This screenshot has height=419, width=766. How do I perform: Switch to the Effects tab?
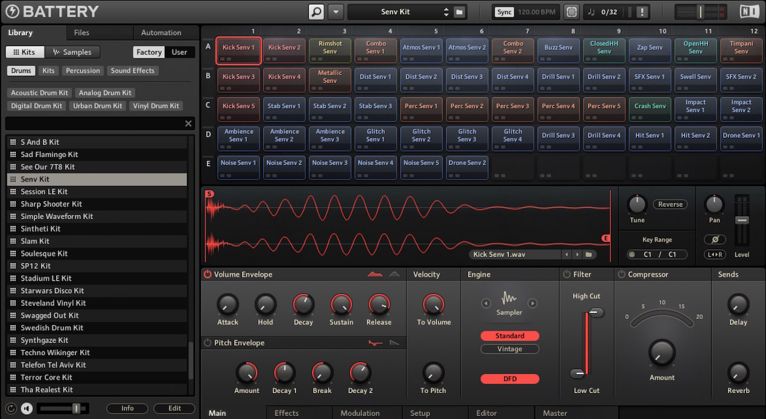286,413
